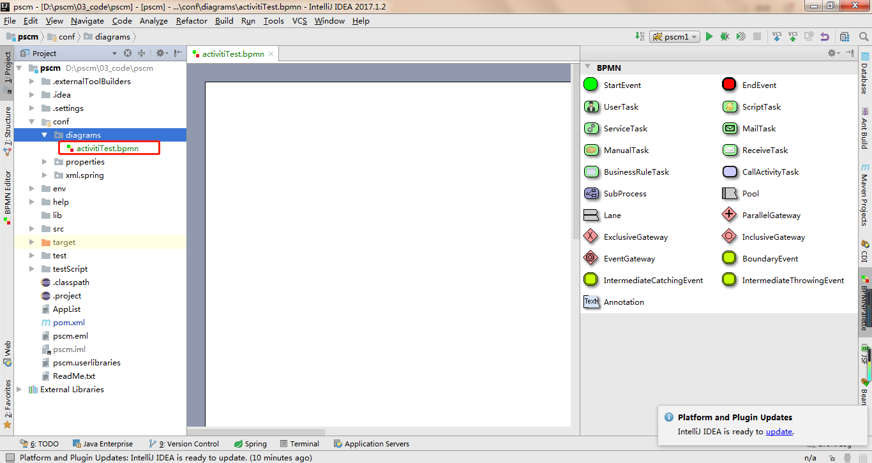
Task: Open the TODO tool window
Action: [39, 444]
